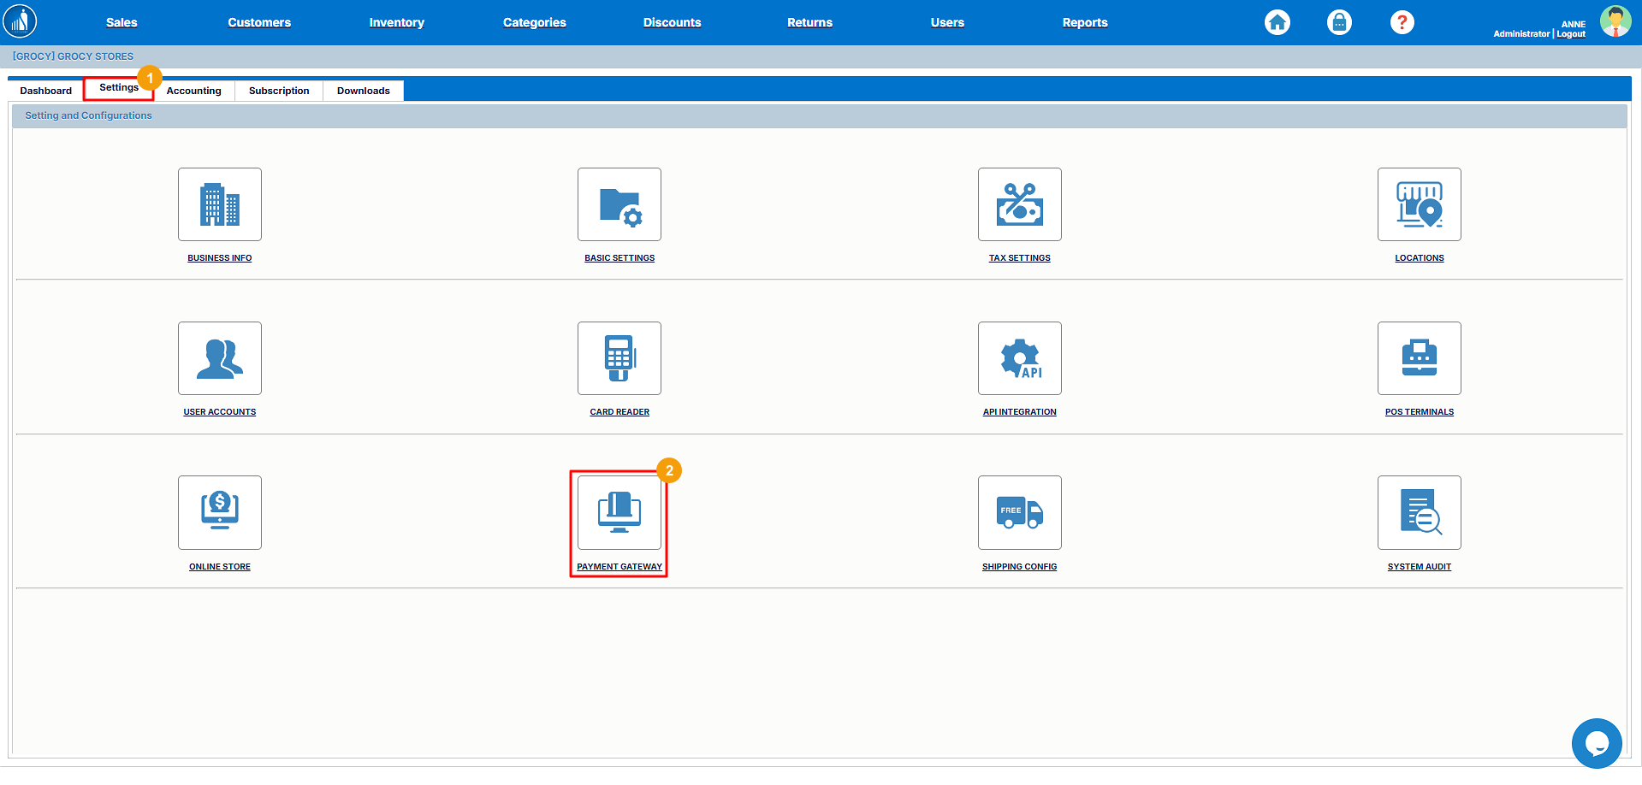Open the Shipping Config truck icon

(1019, 512)
